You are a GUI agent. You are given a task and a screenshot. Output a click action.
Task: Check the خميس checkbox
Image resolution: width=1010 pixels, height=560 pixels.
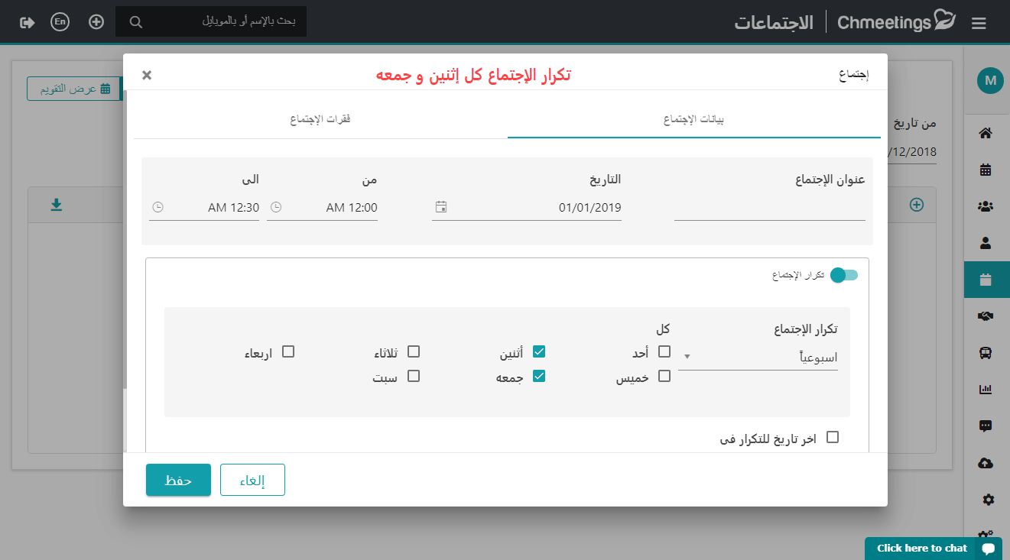(x=664, y=376)
